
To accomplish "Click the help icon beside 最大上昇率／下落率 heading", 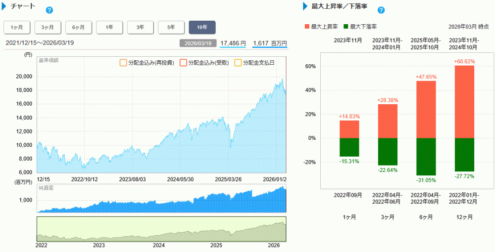I will 381,10.
